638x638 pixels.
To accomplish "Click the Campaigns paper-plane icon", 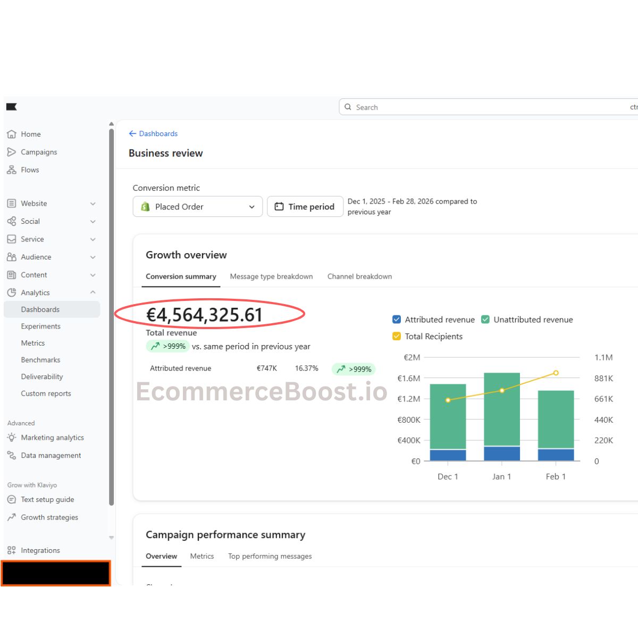I will [12, 152].
